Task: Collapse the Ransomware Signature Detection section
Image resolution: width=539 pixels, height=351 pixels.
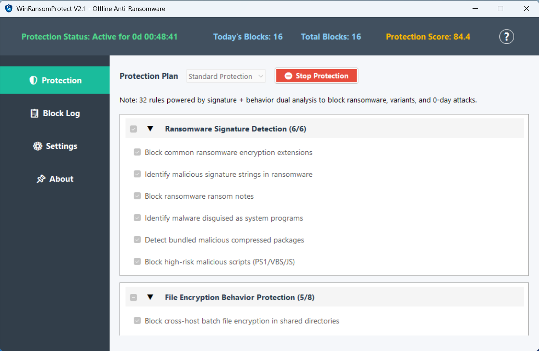Action: [150, 129]
